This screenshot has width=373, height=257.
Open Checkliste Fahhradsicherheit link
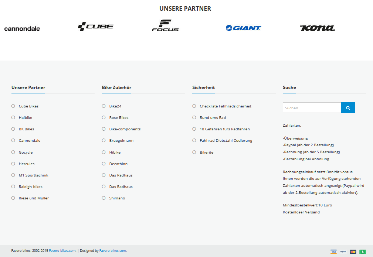point(226,106)
